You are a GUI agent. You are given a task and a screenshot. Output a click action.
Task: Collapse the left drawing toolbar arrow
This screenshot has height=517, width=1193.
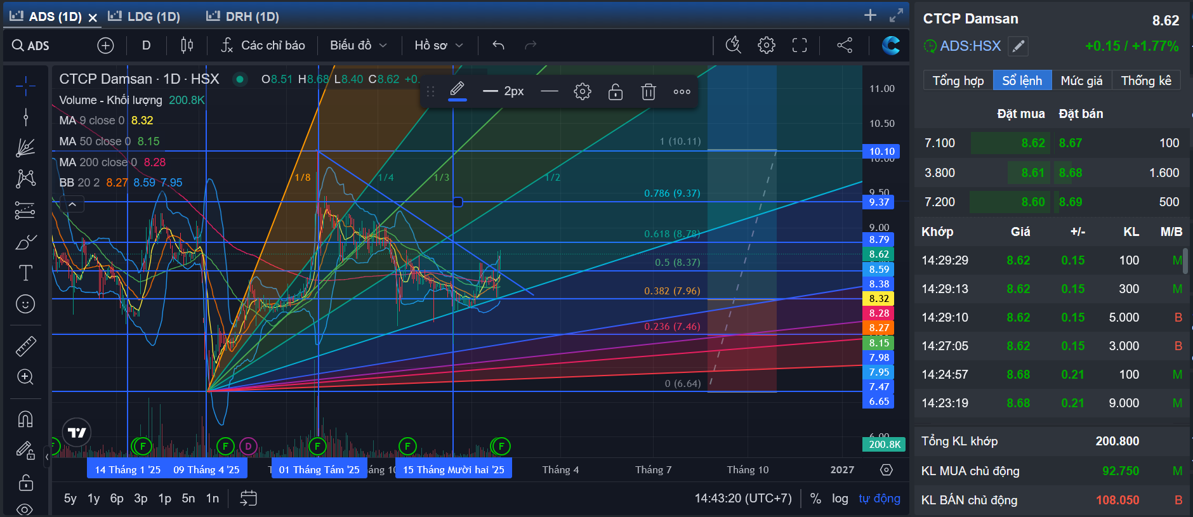pyautogui.click(x=47, y=456)
